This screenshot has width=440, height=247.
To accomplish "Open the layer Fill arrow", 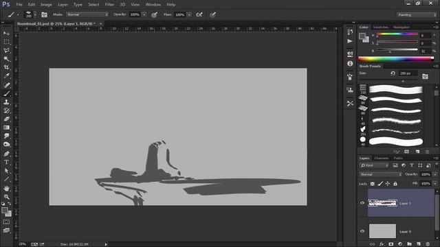I will pos(435,184).
